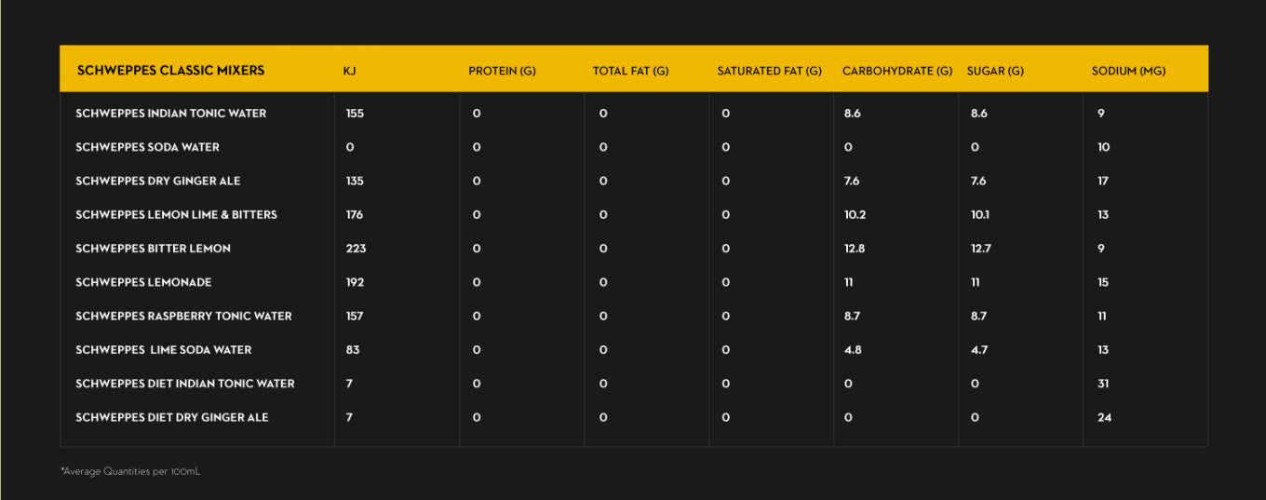The height and width of the screenshot is (500, 1266).
Task: Click the Protein (G) column header
Action: 502,71
